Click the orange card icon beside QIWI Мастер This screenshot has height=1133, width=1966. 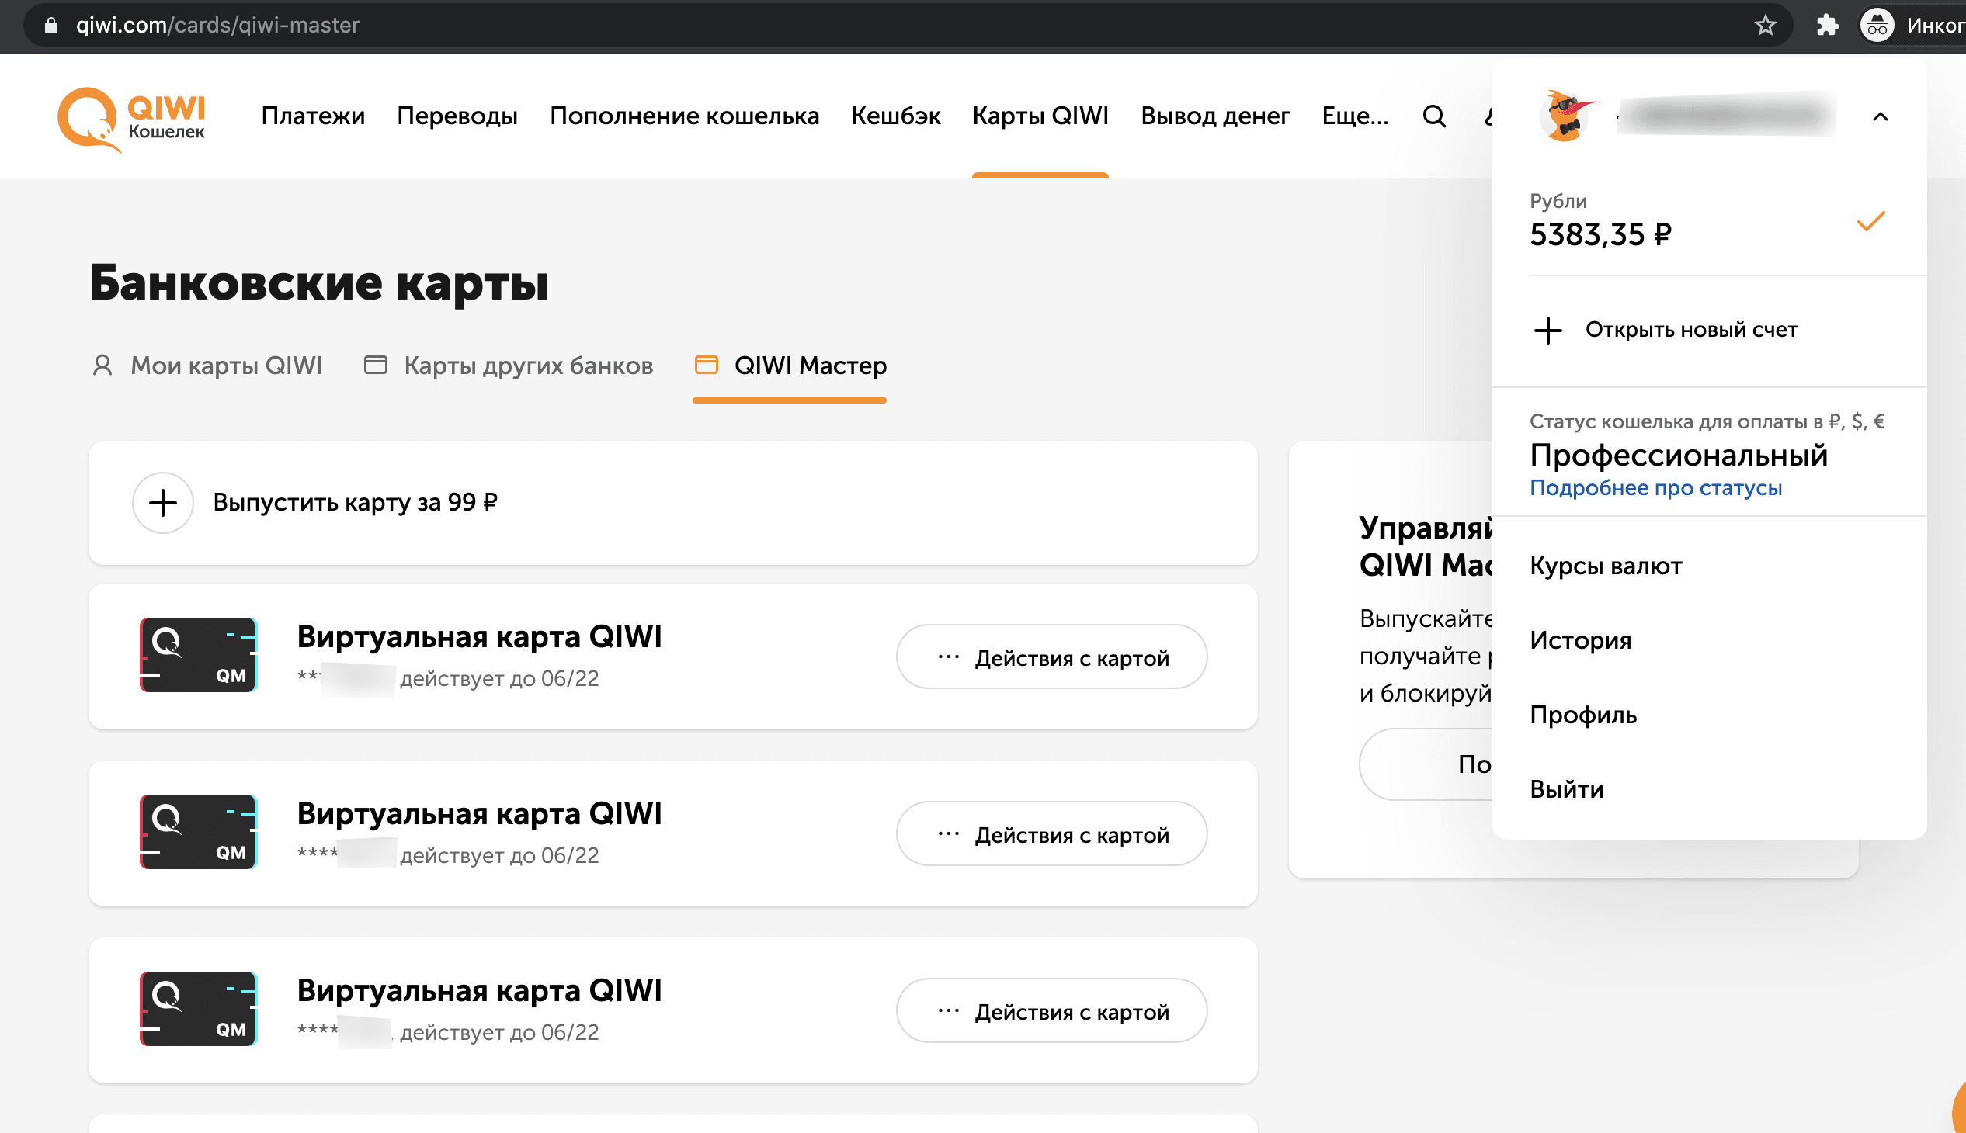[707, 365]
